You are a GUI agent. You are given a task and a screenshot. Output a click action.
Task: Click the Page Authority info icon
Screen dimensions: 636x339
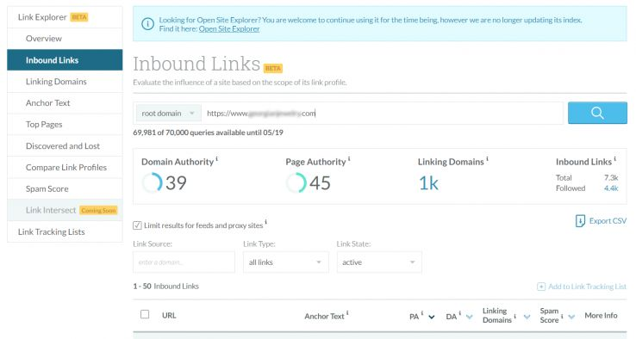pyautogui.click(x=349, y=159)
